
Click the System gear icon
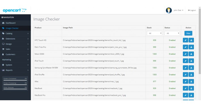coord(3,65)
